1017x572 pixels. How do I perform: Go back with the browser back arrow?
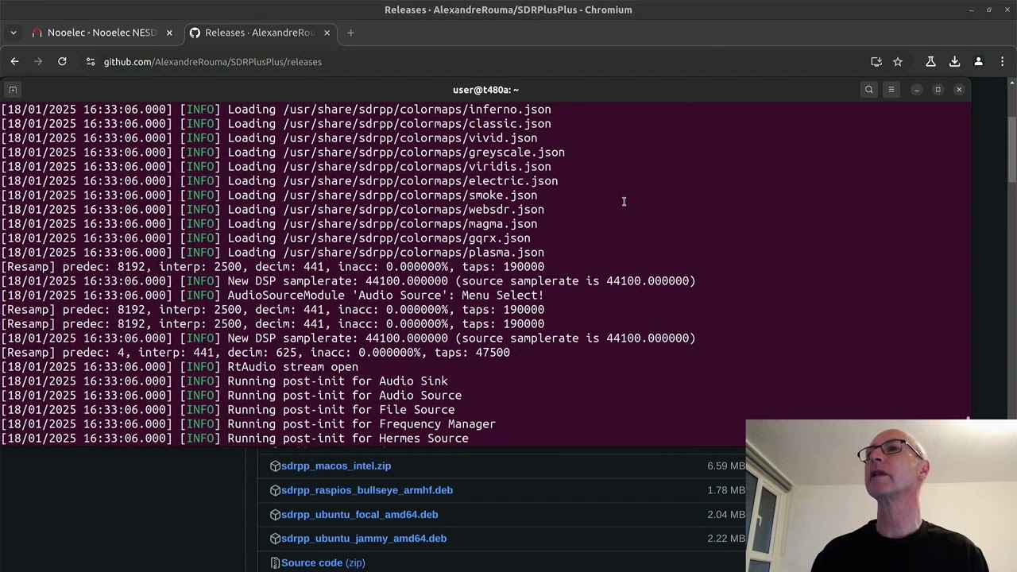[14, 61]
